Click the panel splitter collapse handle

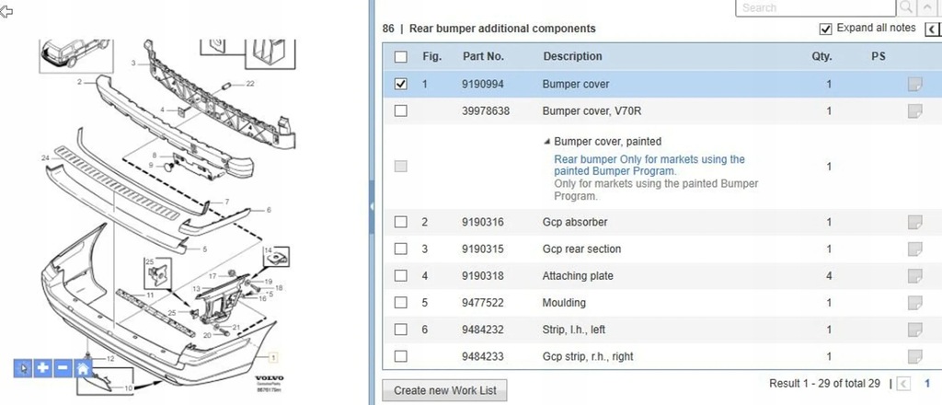tap(372, 206)
